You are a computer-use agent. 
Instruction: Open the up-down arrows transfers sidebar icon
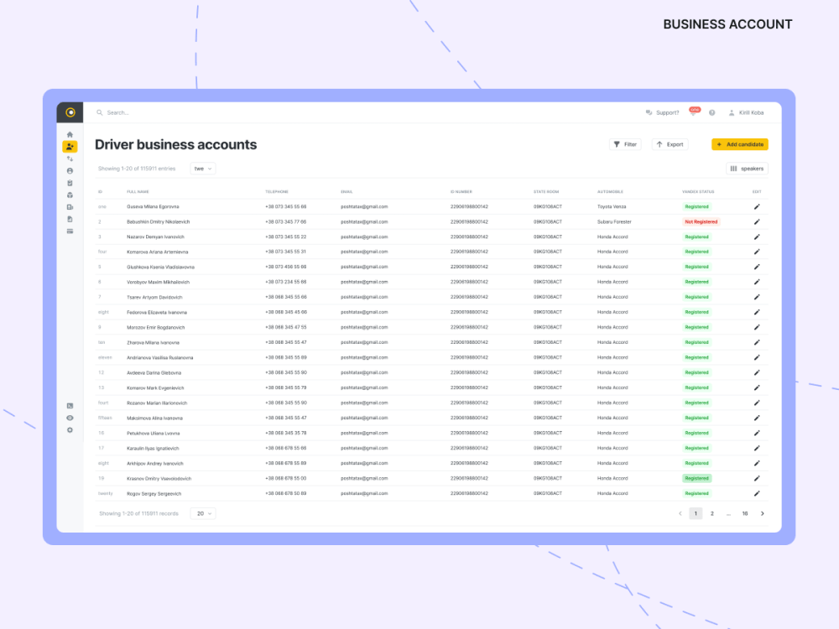(x=70, y=159)
